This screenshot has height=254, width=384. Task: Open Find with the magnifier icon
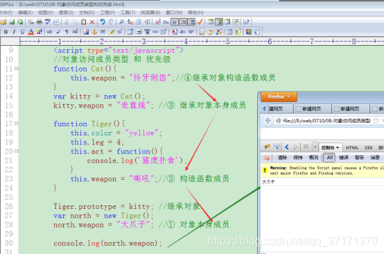pos(121,22)
